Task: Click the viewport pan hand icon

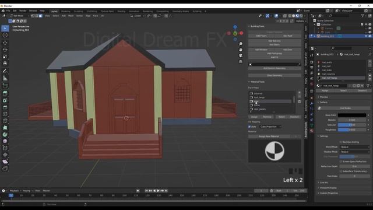Action: point(241,50)
